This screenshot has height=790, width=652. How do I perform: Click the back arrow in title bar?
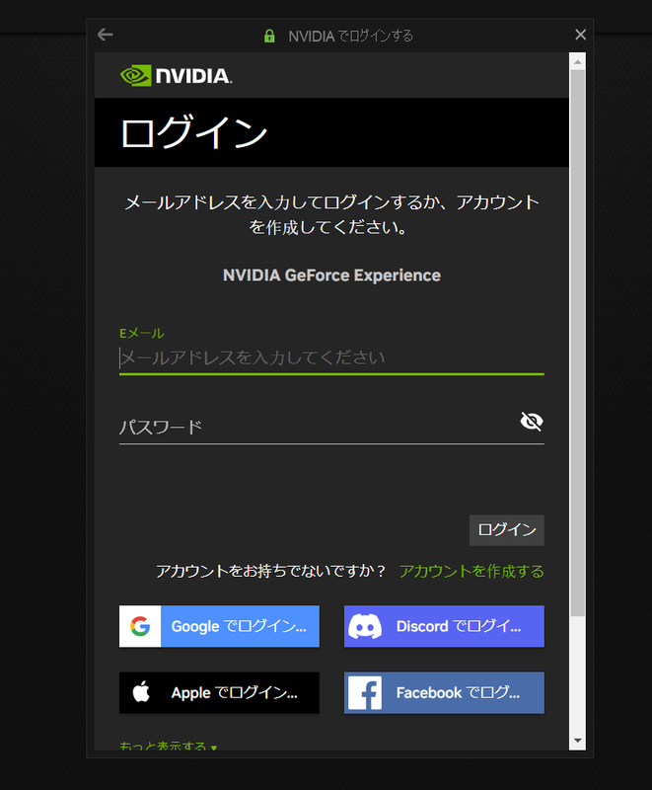[x=106, y=35]
